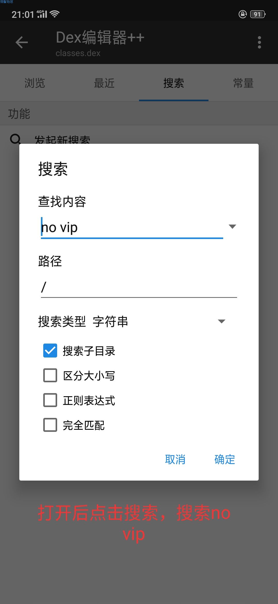Screen dimensions: 278x604
Task: Check the 完全匹配 option
Action: [x=50, y=425]
